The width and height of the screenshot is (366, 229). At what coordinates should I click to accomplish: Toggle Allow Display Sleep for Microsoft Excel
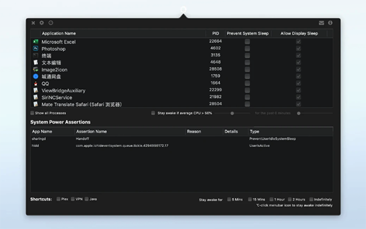click(x=298, y=42)
